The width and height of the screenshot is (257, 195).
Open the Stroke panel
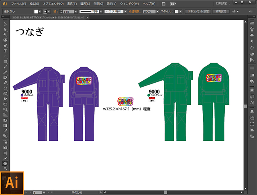click(x=252, y=69)
